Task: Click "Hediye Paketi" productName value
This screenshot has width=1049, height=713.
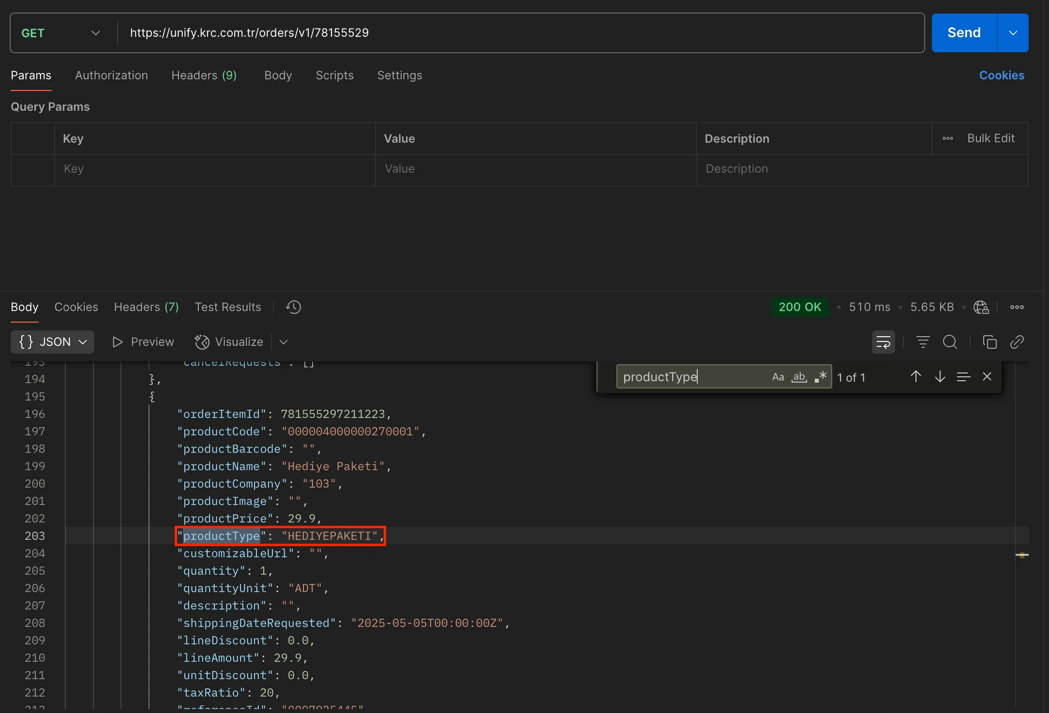Action: (x=333, y=466)
